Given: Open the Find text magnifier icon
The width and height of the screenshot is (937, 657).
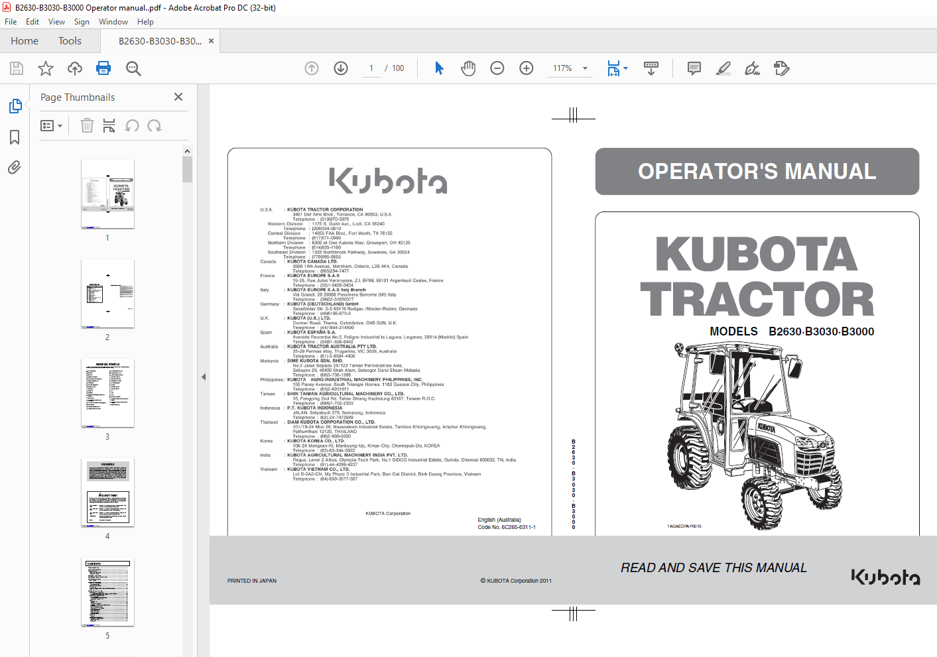Looking at the screenshot, I should [x=133, y=68].
